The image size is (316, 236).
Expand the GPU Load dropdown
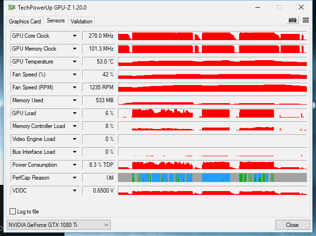pyautogui.click(x=75, y=113)
